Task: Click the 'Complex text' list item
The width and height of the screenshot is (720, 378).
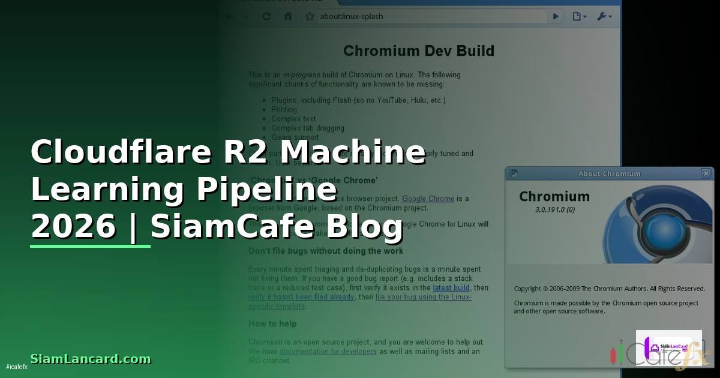Action: point(293,119)
